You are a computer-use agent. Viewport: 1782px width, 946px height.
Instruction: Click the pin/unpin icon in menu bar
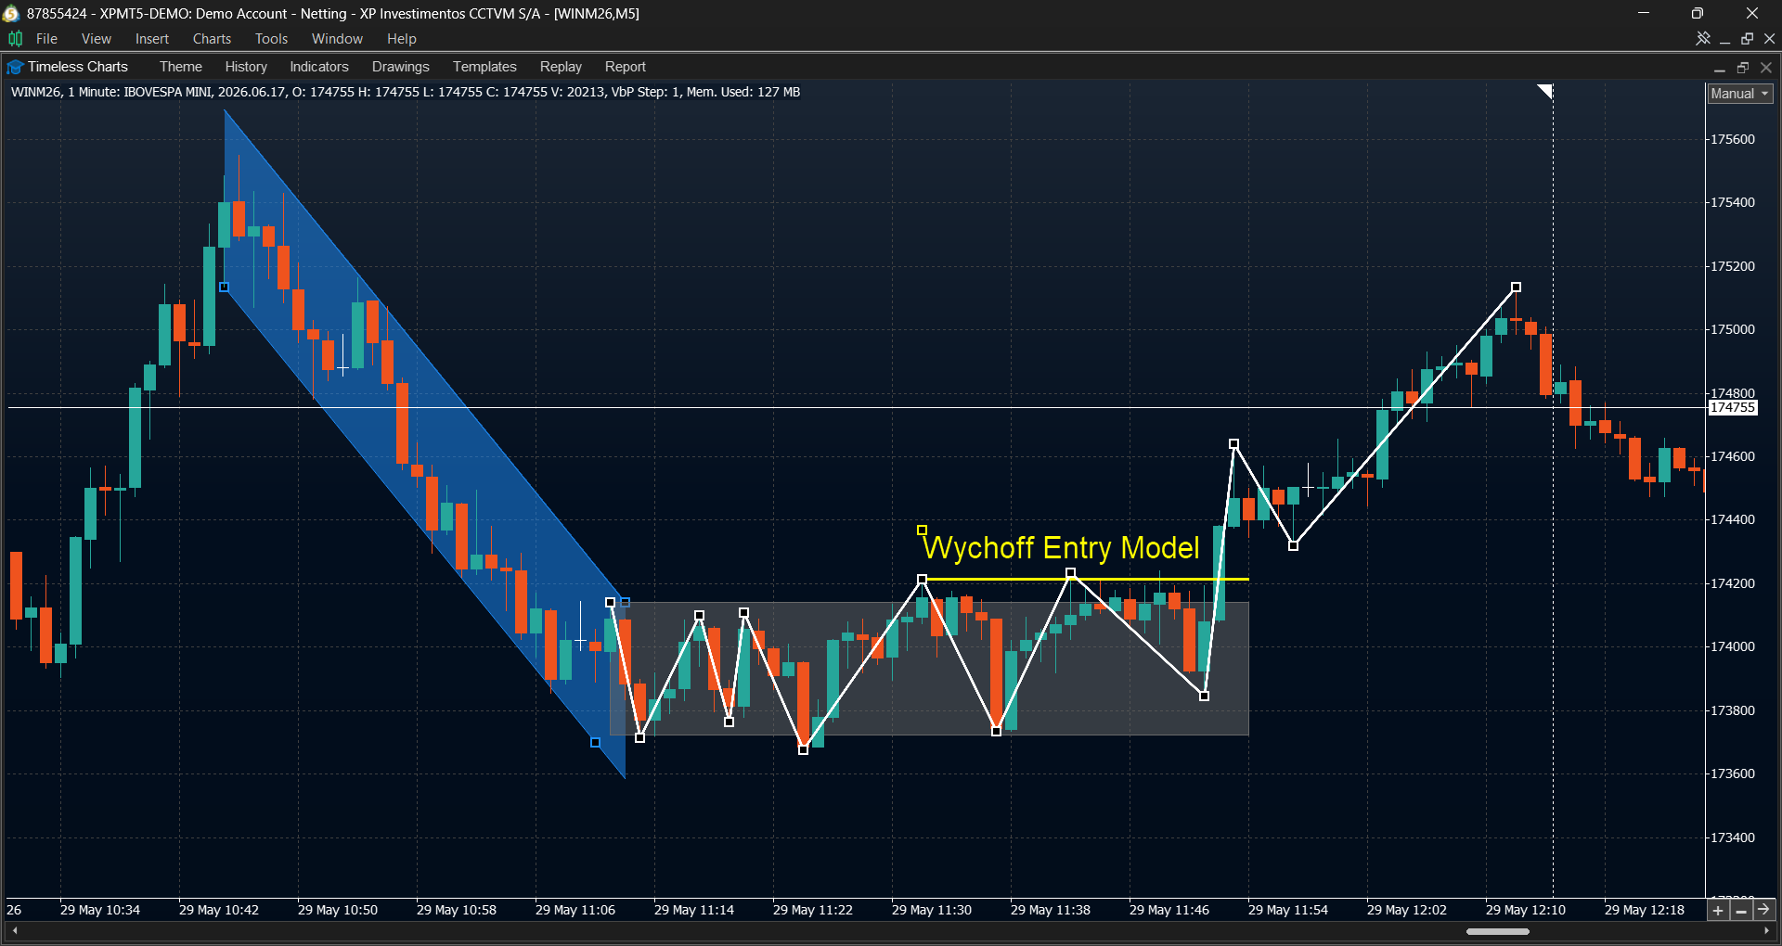tap(1703, 38)
